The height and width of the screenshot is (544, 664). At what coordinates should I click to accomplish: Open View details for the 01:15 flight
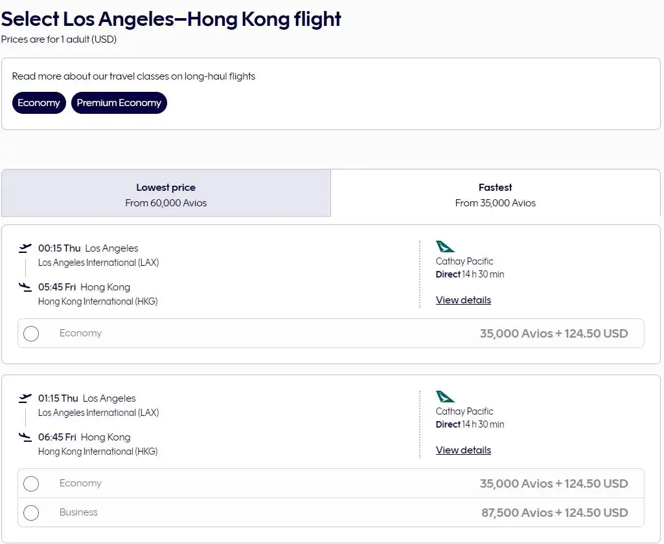463,450
